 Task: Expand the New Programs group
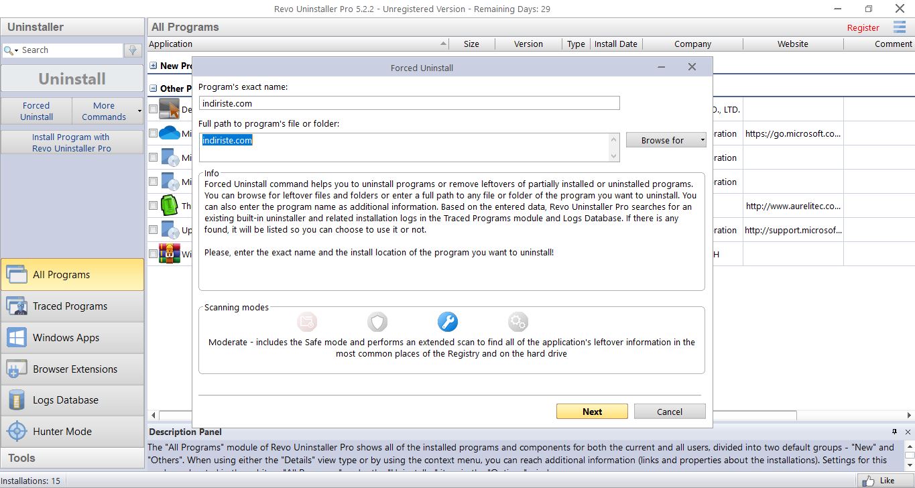[154, 66]
